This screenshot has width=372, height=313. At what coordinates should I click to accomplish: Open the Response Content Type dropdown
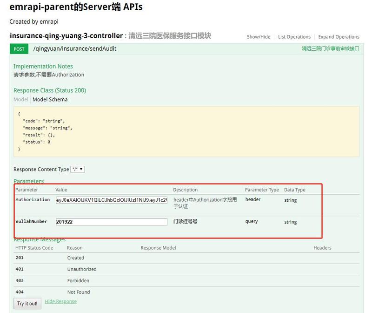click(x=78, y=170)
